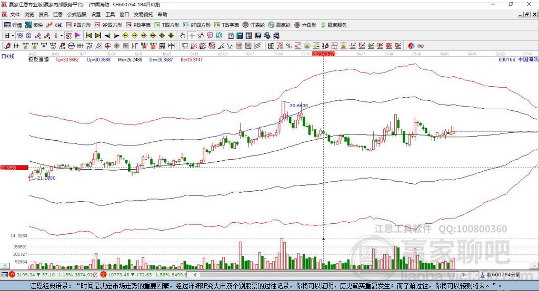Click the yin-yang symbol icon
The height and width of the screenshot is (291, 539).
click(x=411, y=46)
